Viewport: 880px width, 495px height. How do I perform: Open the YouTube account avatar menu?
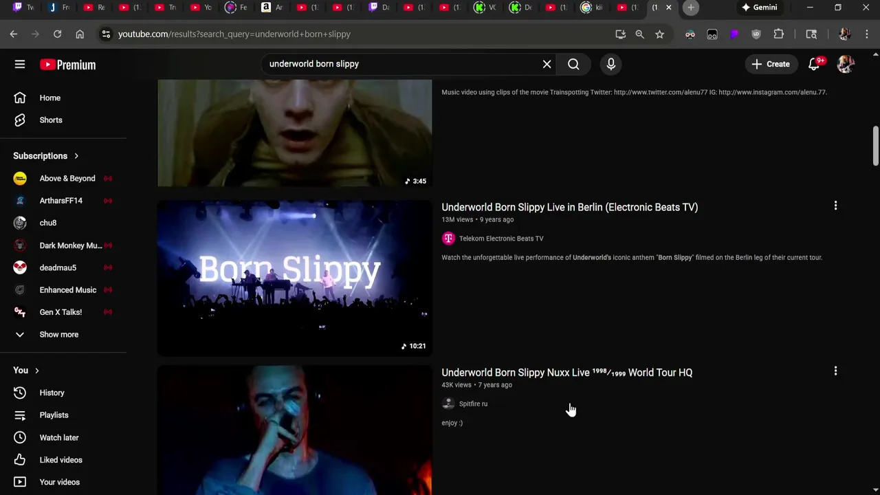pyautogui.click(x=846, y=64)
